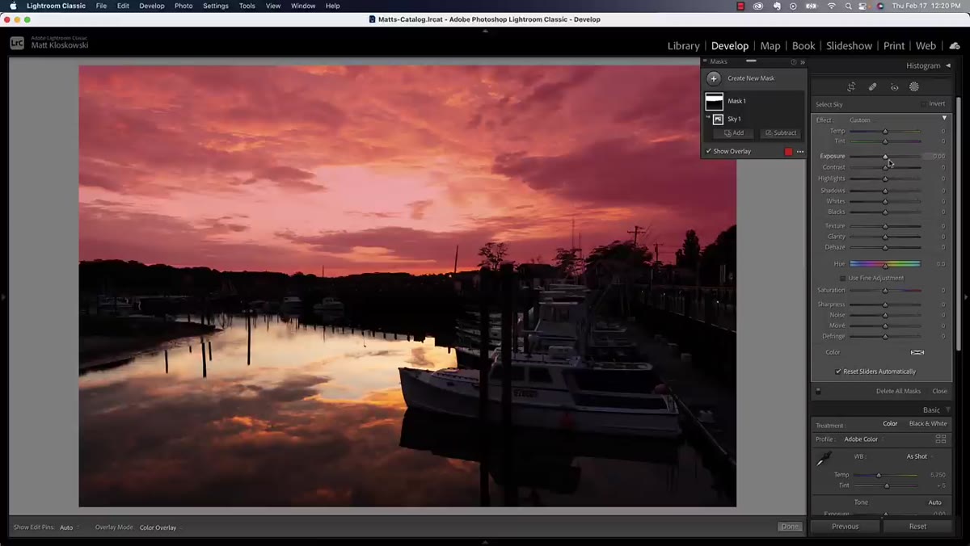Enable the Invert checkbox for Select Sky

point(924,104)
